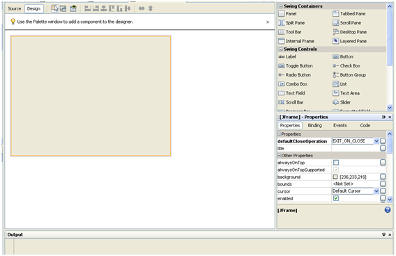Minimize the Output window
Screen dimensions: 396x256
pos(383,234)
